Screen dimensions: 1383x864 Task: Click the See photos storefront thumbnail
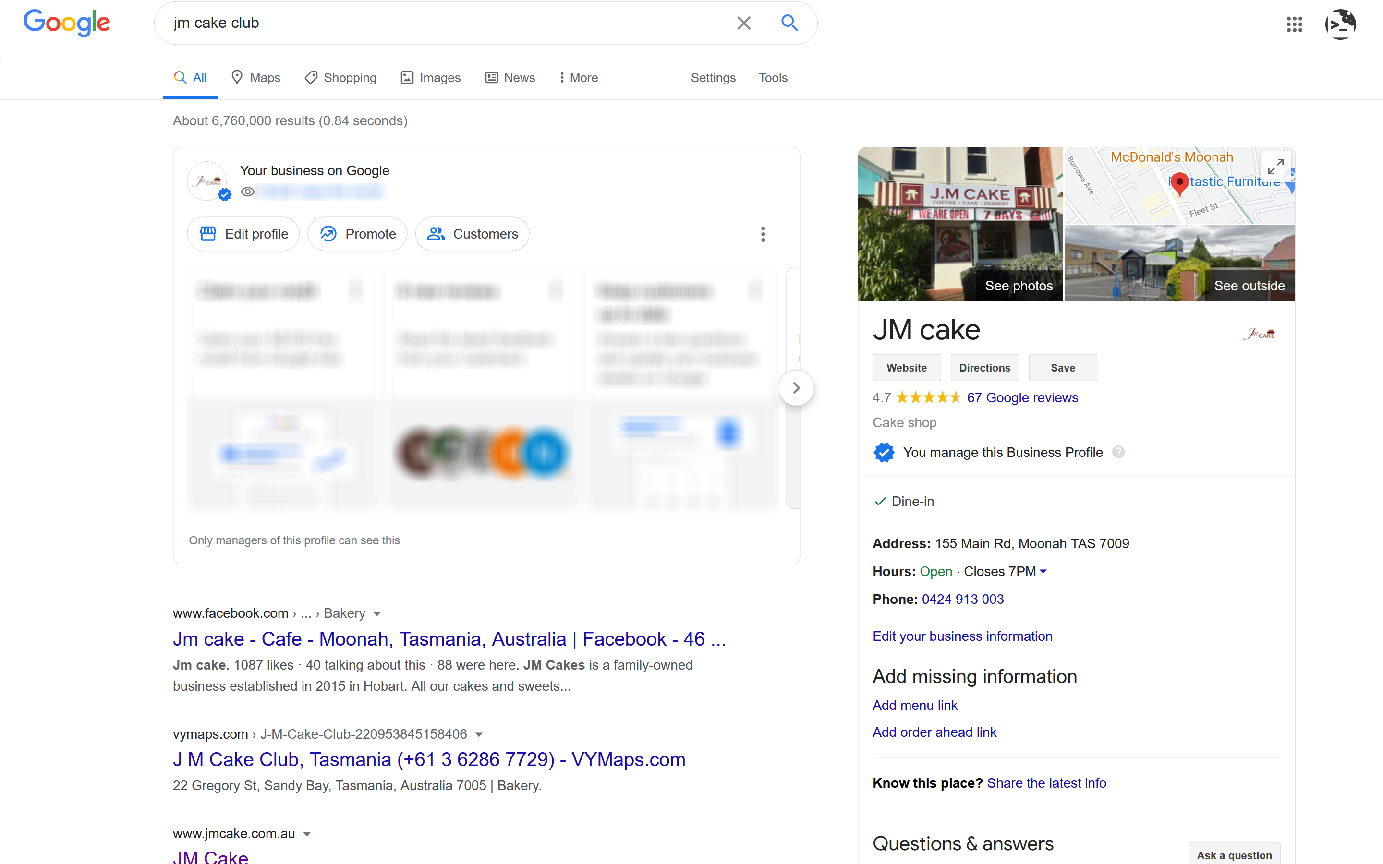coord(960,224)
